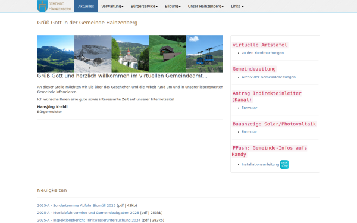Click Formular under Antrag Indirekteinleiter
357x223 pixels.
[249, 108]
